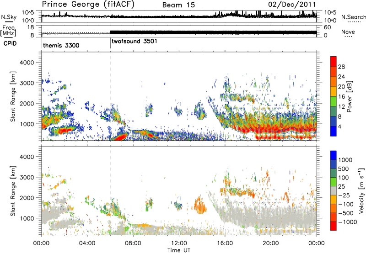Click the "Beam 15" label
366x253 pixels.
[178, 5]
